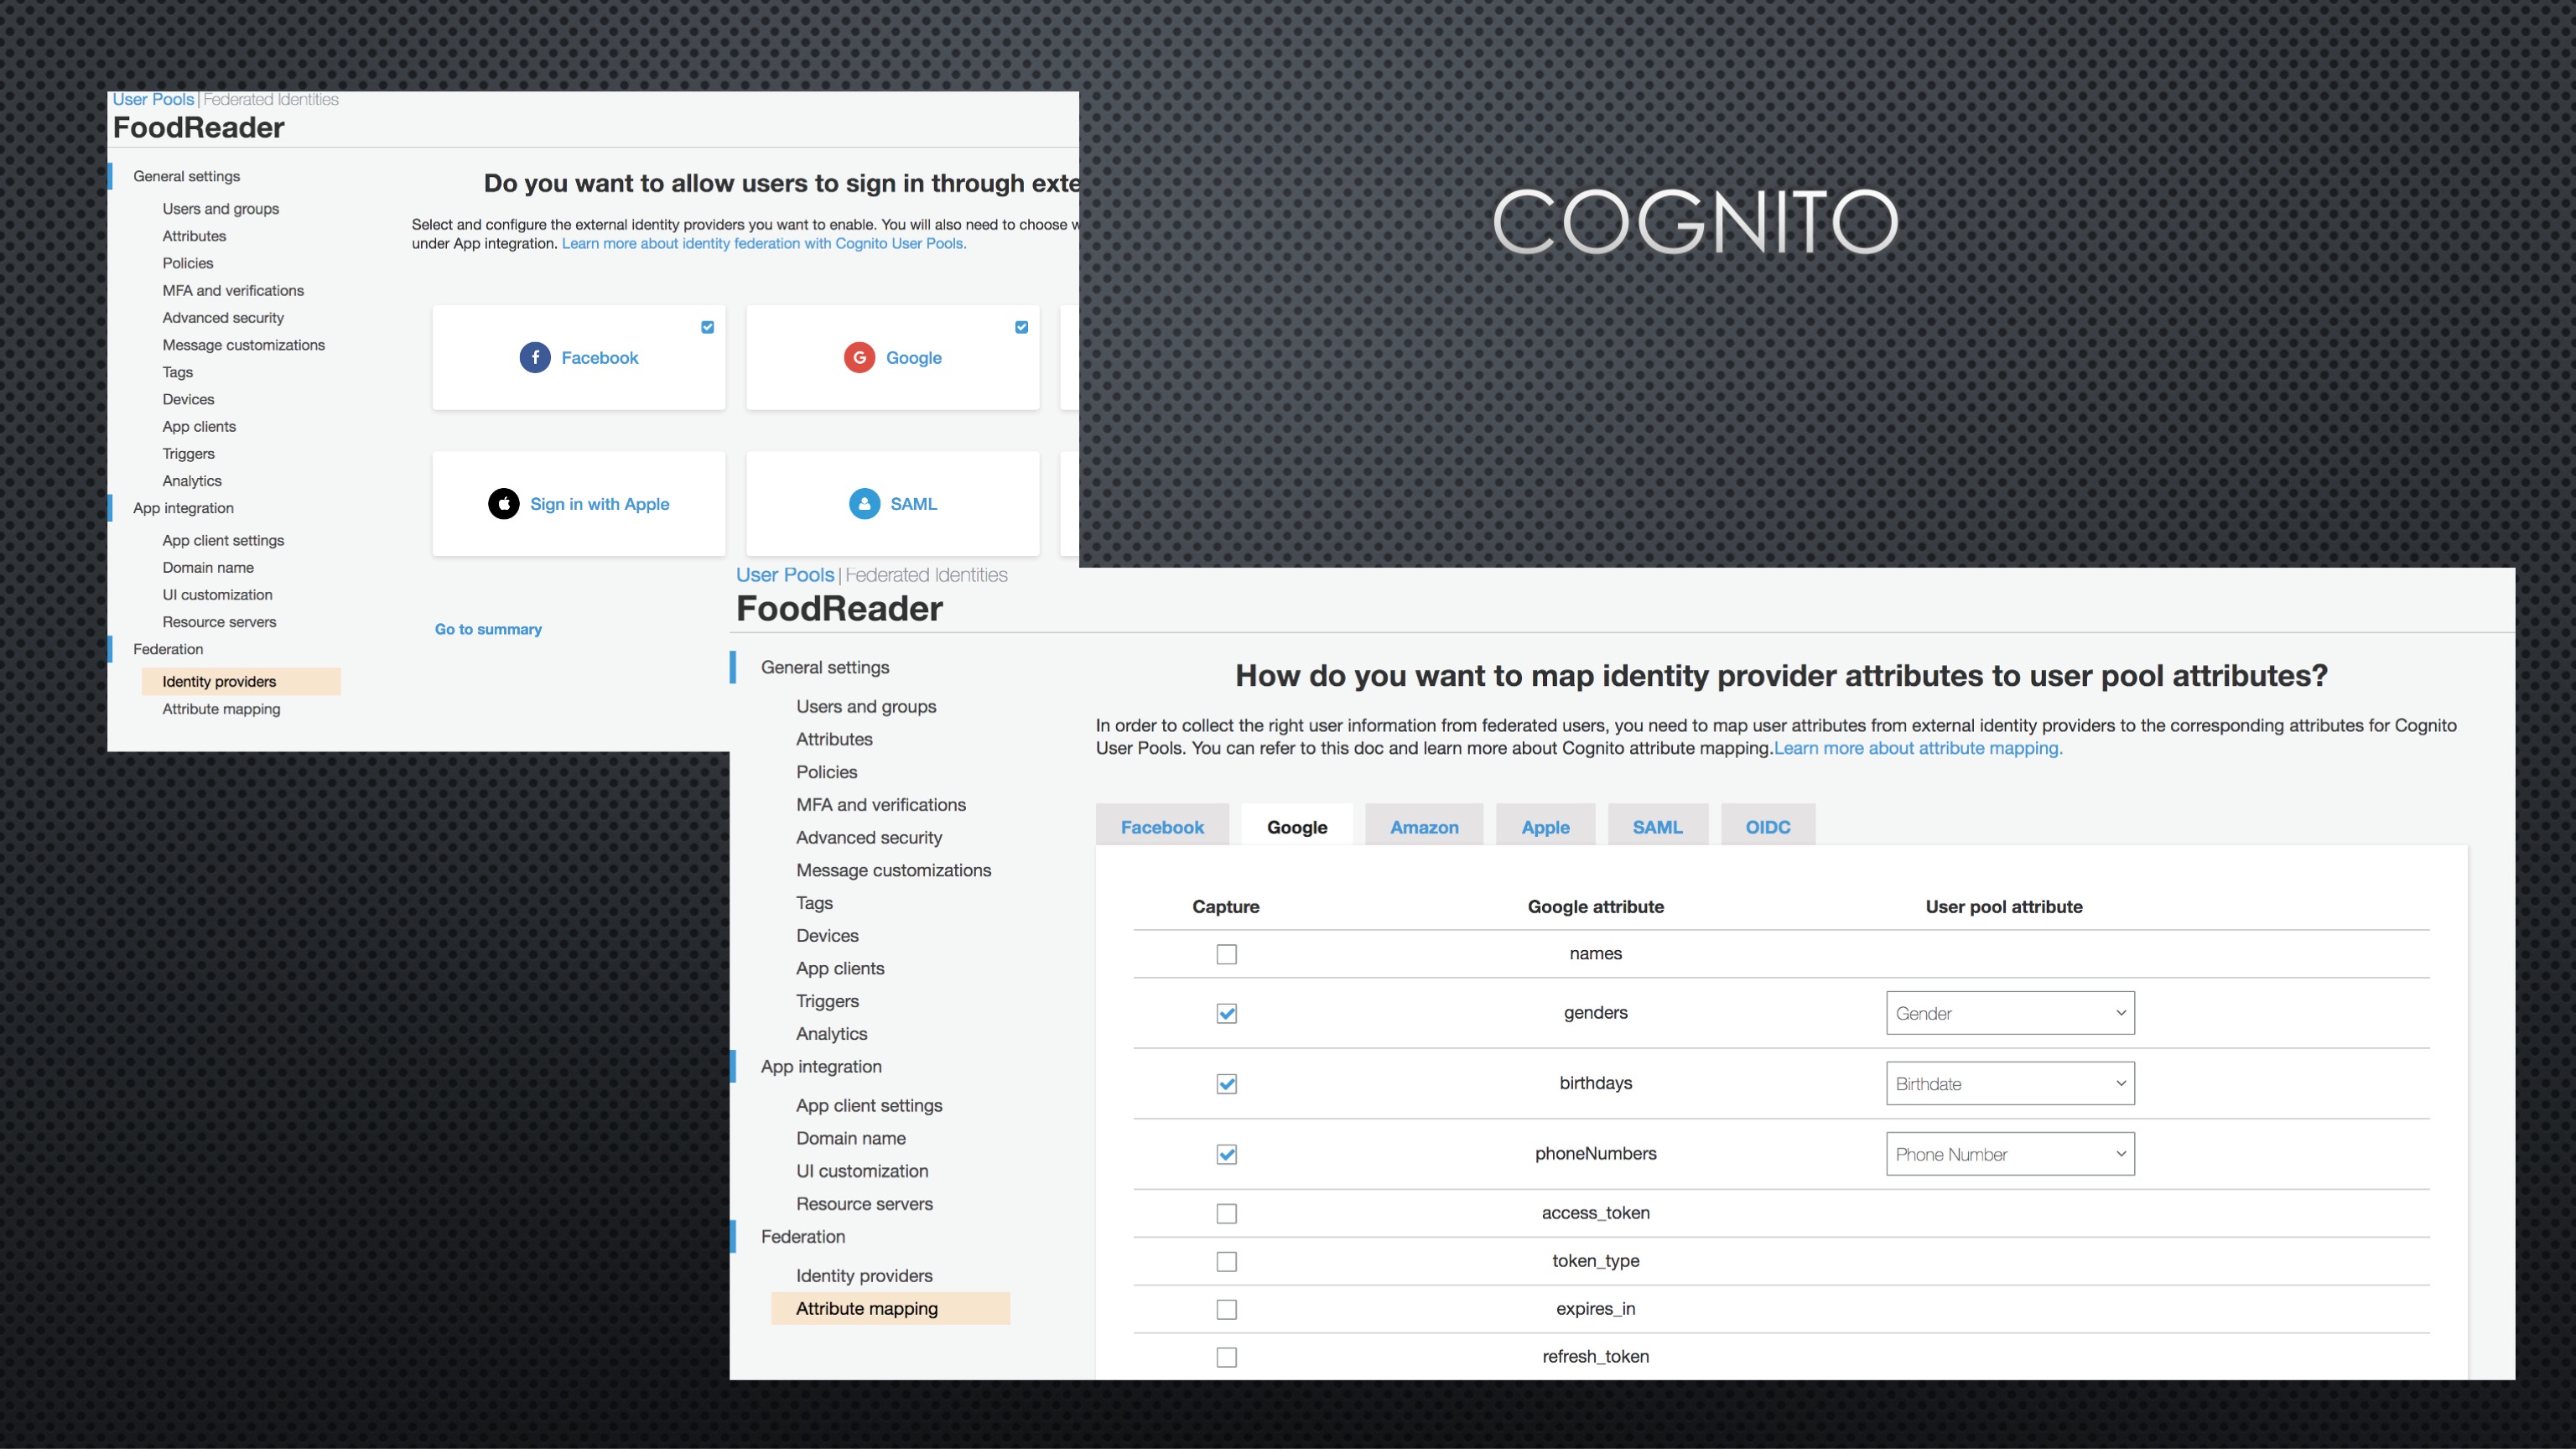
Task: Click Federated Identities in back window
Action: coord(271,99)
